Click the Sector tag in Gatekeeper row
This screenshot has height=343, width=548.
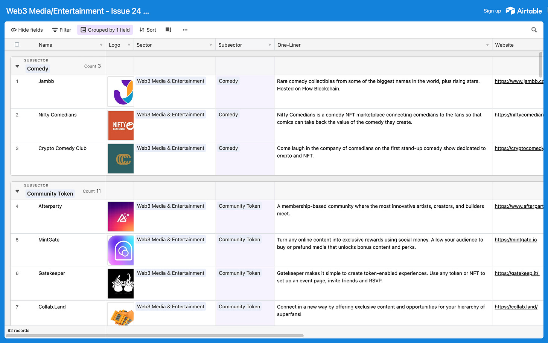click(170, 273)
